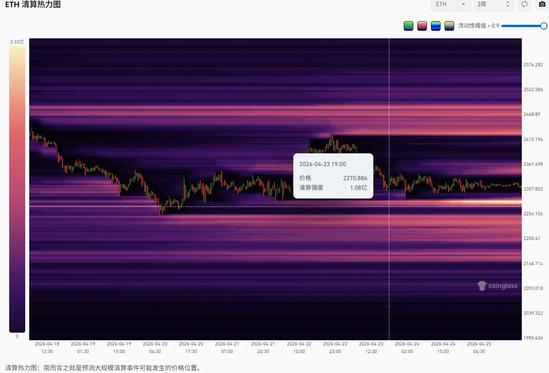Viewport: 549px width, 373px height.
Task: Click the liquidity threshold slider handle
Action: coord(543,26)
